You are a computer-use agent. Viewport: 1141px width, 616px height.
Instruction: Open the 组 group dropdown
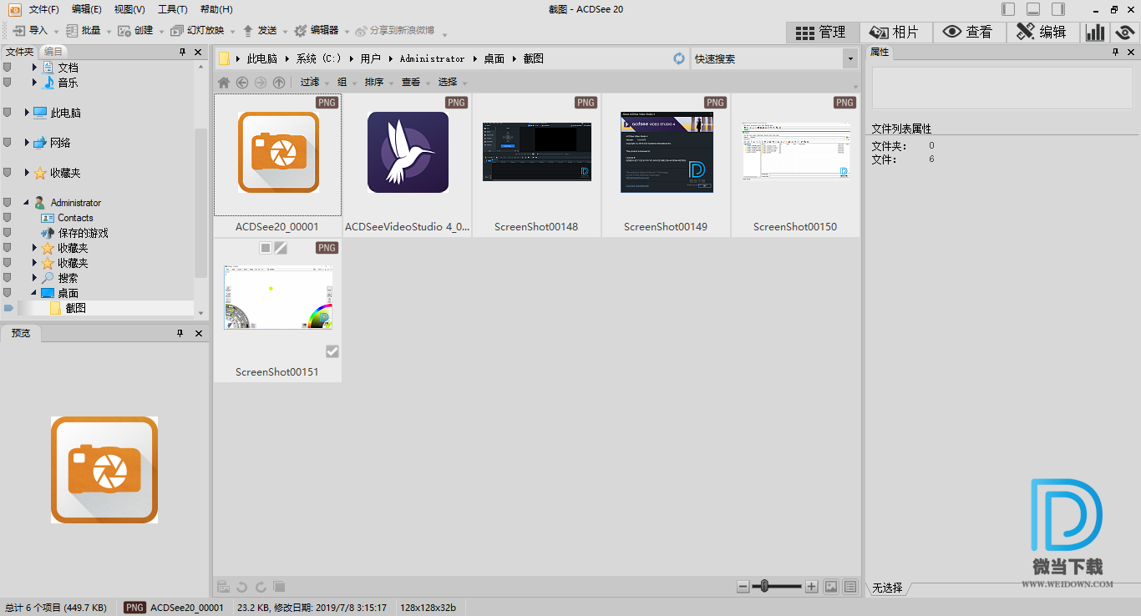tap(346, 82)
